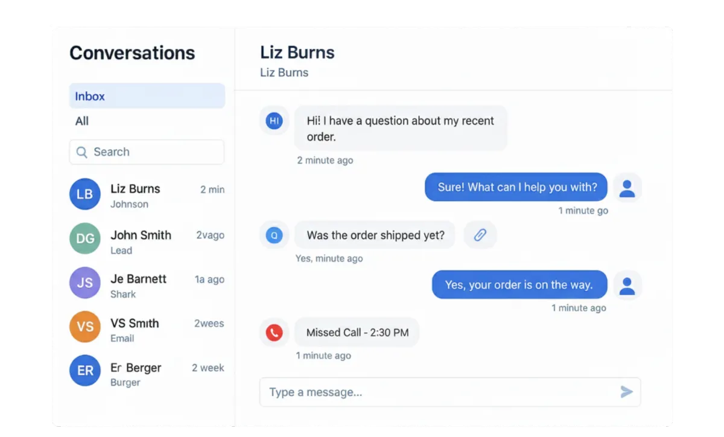Click the ER avatar for Er Berger
Image resolution: width=724 pixels, height=437 pixels.
click(x=85, y=371)
